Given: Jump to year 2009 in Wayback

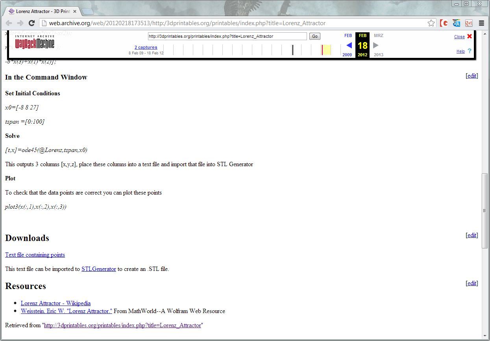Looking at the screenshot, I should [x=347, y=55].
